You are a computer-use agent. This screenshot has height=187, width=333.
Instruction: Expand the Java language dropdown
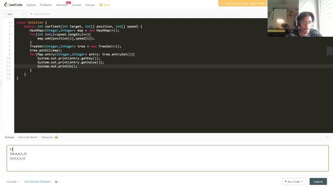point(15,14)
